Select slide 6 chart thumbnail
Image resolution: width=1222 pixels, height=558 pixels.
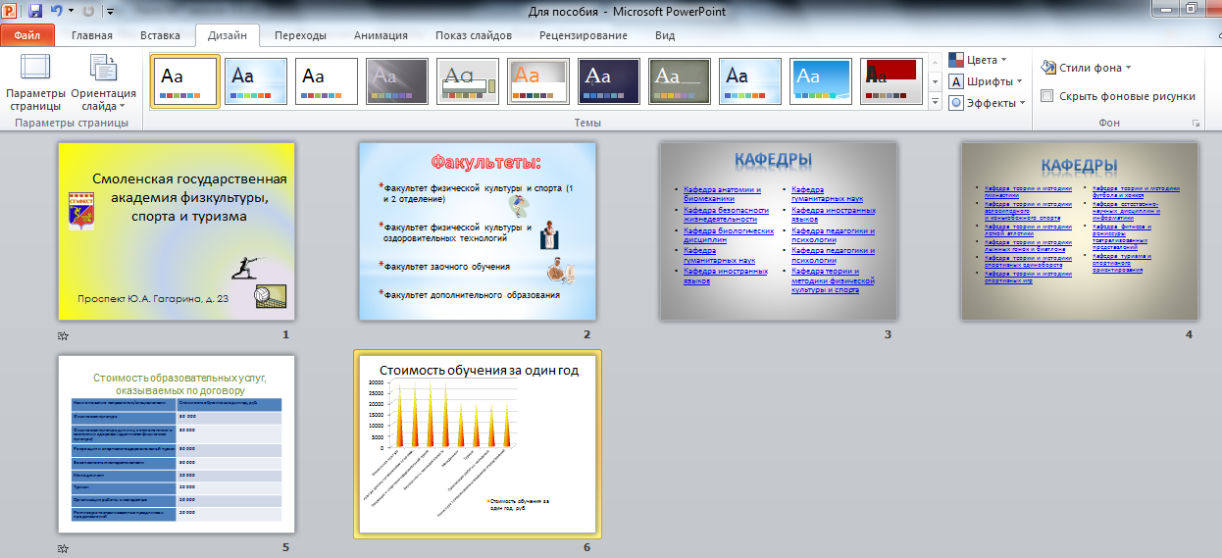point(478,444)
